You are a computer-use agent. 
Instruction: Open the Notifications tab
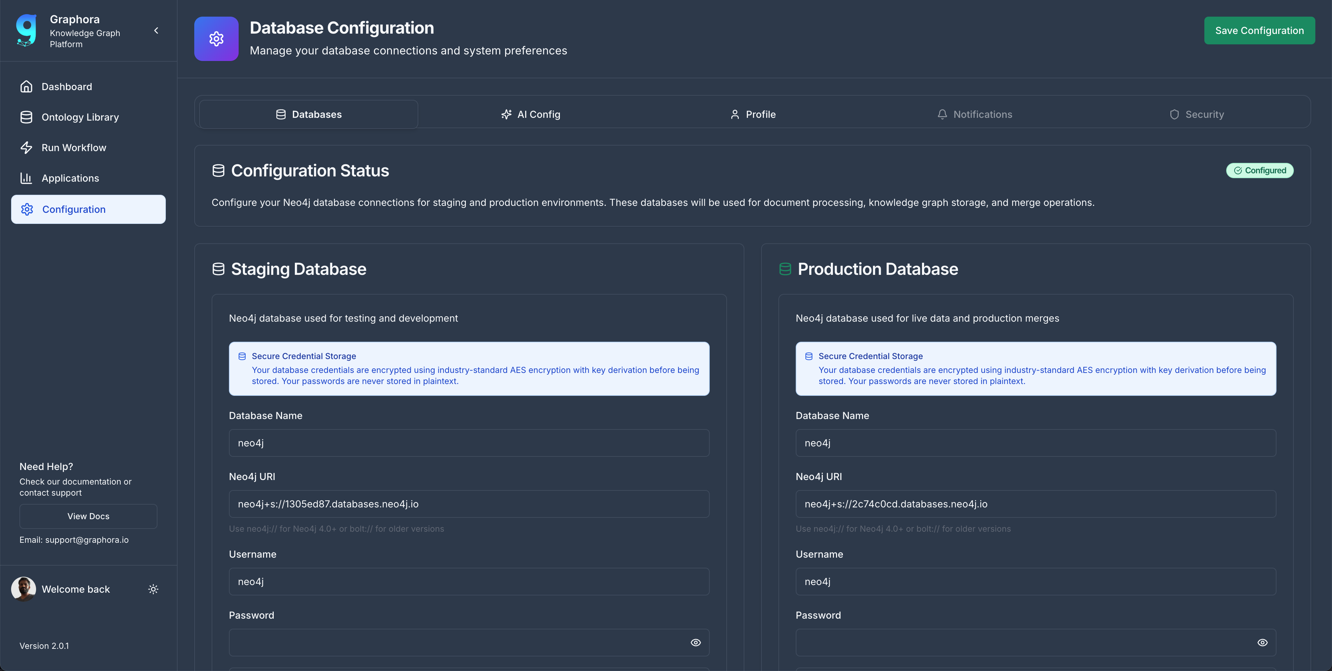[975, 114]
